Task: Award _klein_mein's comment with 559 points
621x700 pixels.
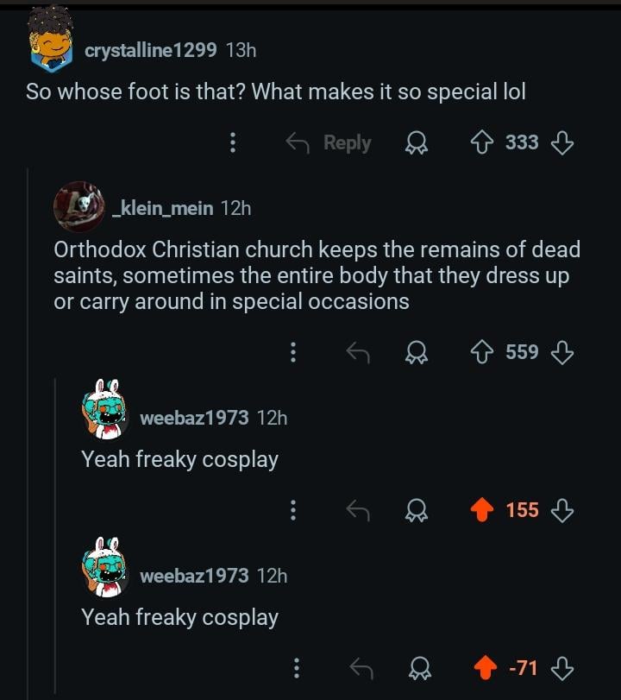Action: (x=417, y=352)
